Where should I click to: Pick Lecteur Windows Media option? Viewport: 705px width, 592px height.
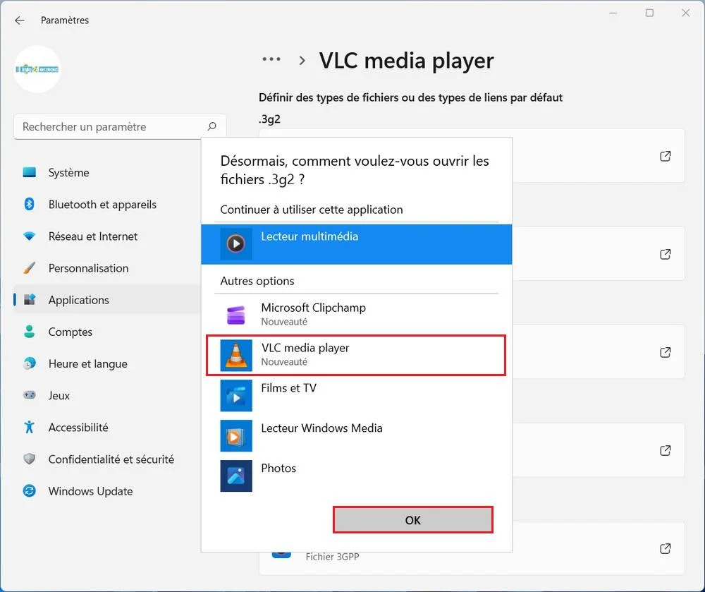tap(357, 435)
